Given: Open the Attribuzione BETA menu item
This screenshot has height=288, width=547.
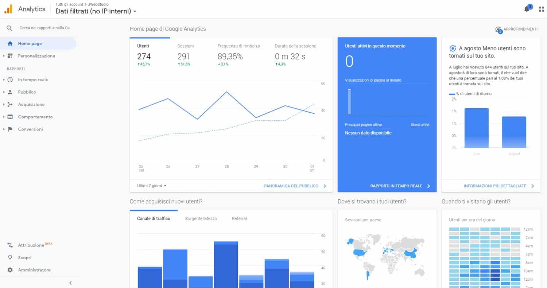Looking at the screenshot, I should [35, 245].
